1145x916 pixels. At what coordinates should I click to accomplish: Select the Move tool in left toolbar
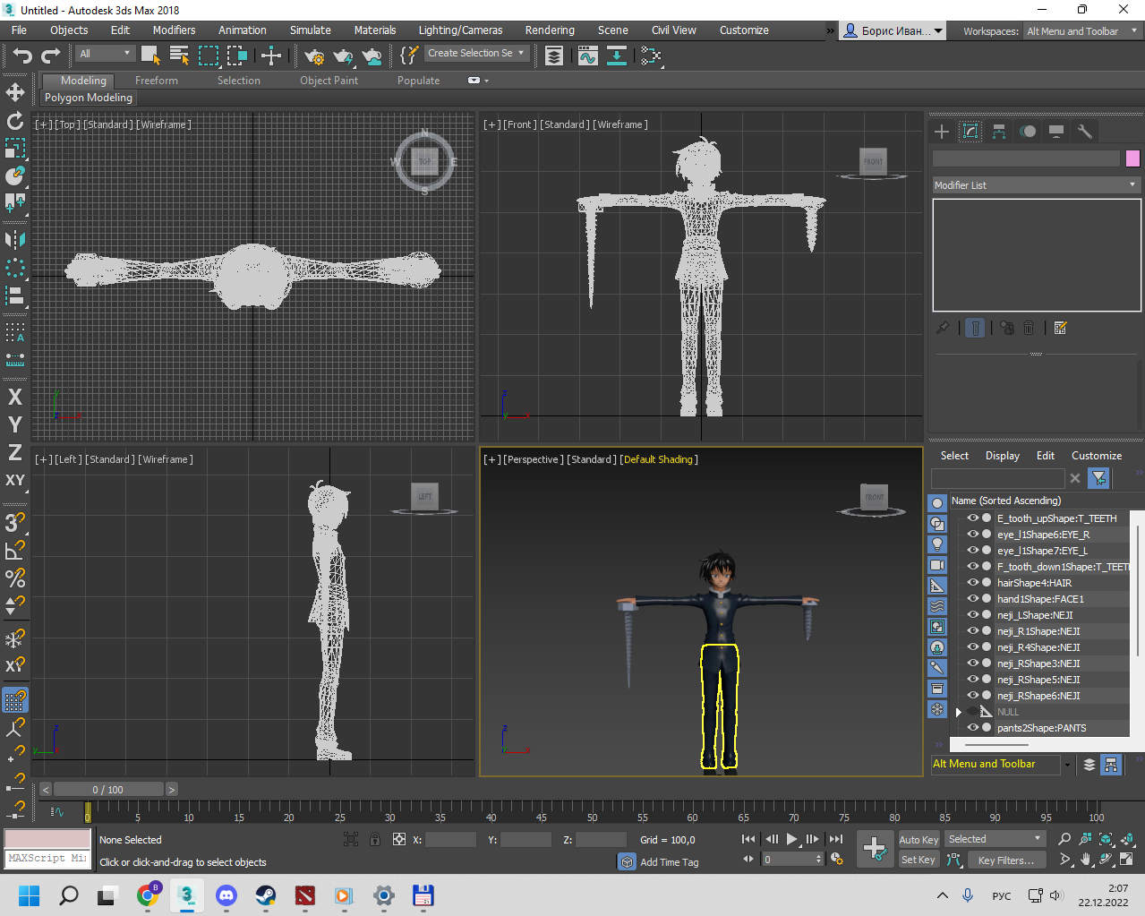[15, 92]
